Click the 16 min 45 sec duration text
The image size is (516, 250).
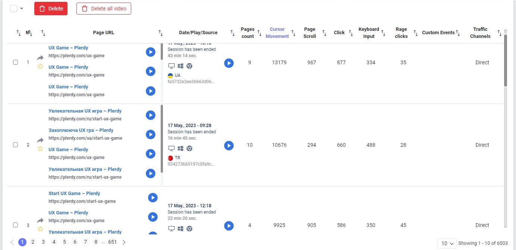(x=182, y=138)
